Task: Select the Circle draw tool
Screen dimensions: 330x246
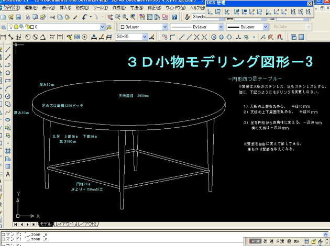Action: (8, 96)
